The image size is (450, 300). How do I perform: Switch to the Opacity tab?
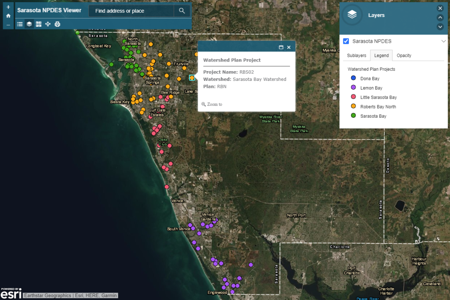[x=404, y=55]
